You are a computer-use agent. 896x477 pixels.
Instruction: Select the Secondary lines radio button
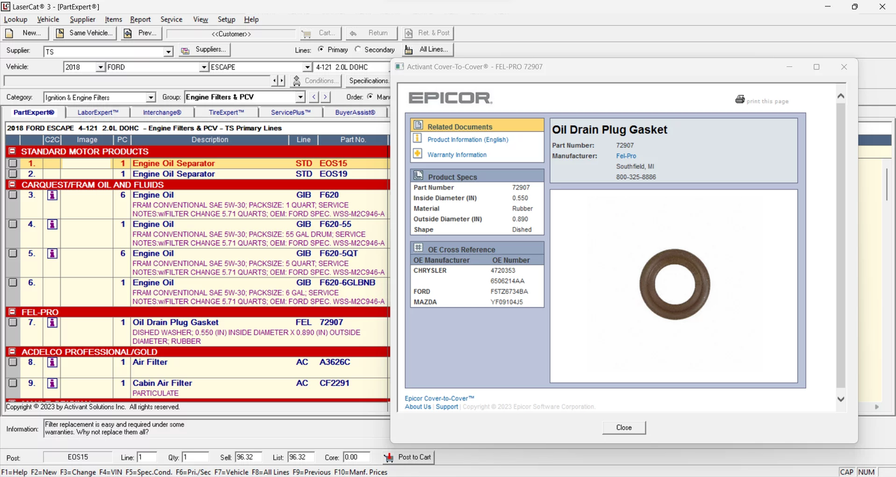click(x=359, y=49)
